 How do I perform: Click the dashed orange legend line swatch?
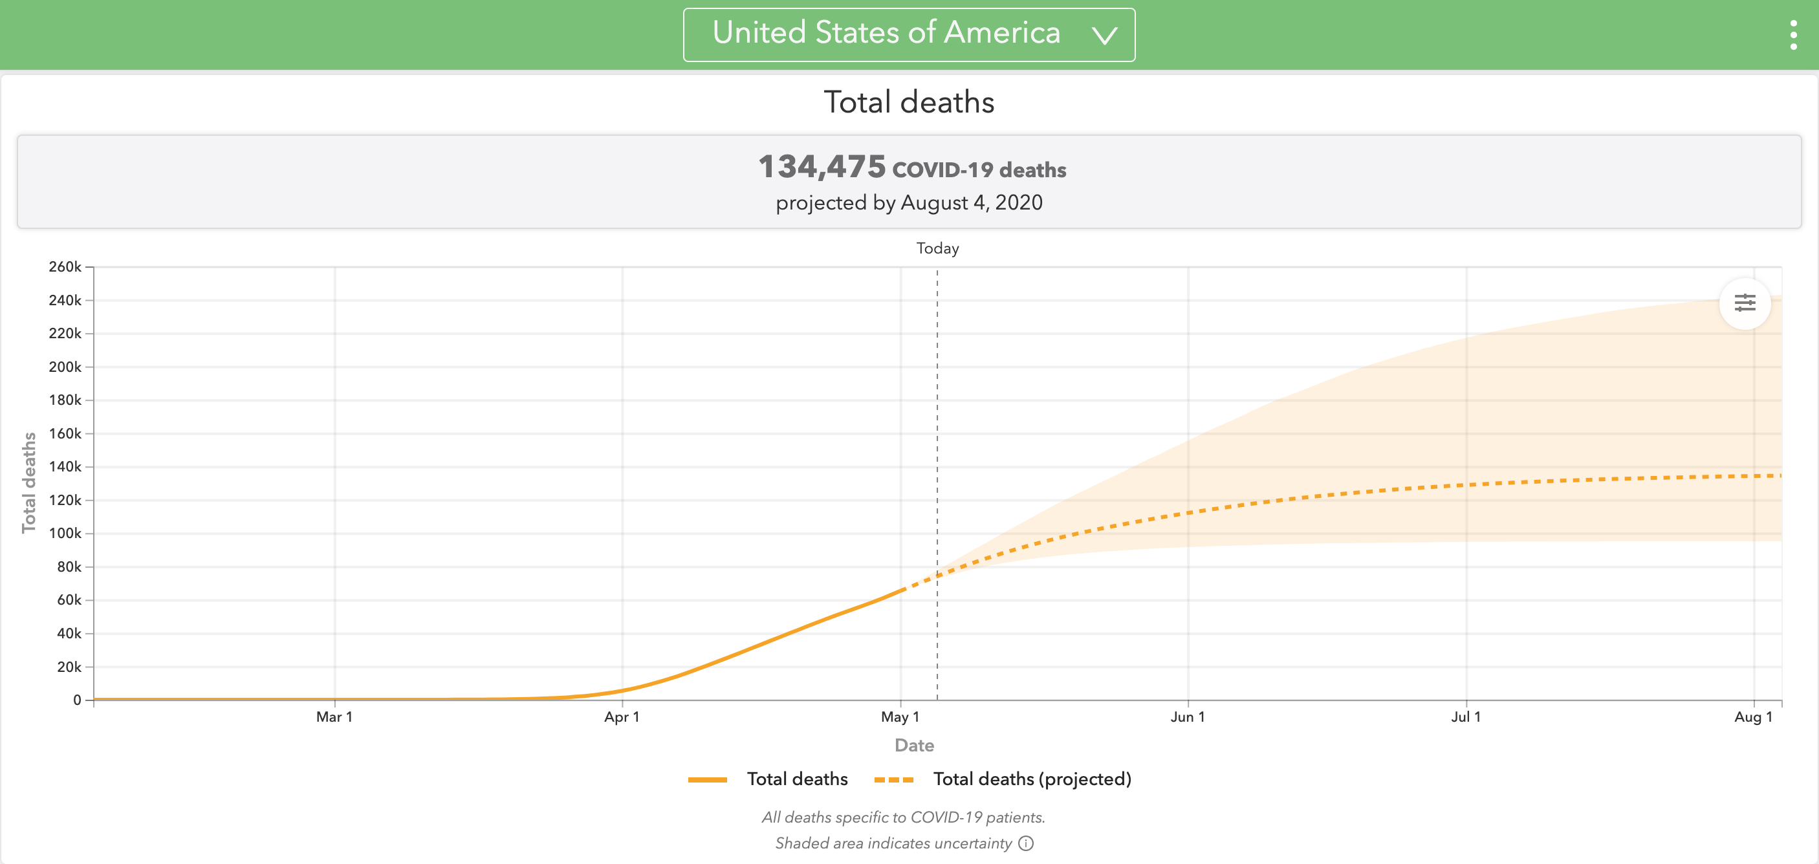coord(893,779)
